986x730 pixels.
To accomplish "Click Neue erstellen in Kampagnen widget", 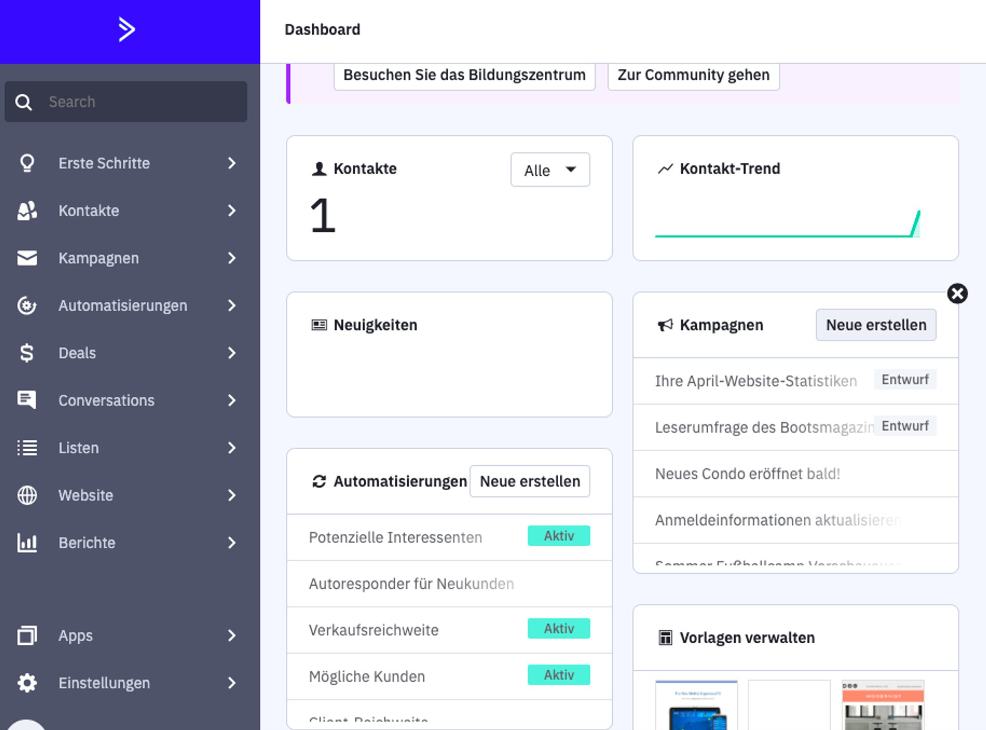I will pyautogui.click(x=876, y=325).
